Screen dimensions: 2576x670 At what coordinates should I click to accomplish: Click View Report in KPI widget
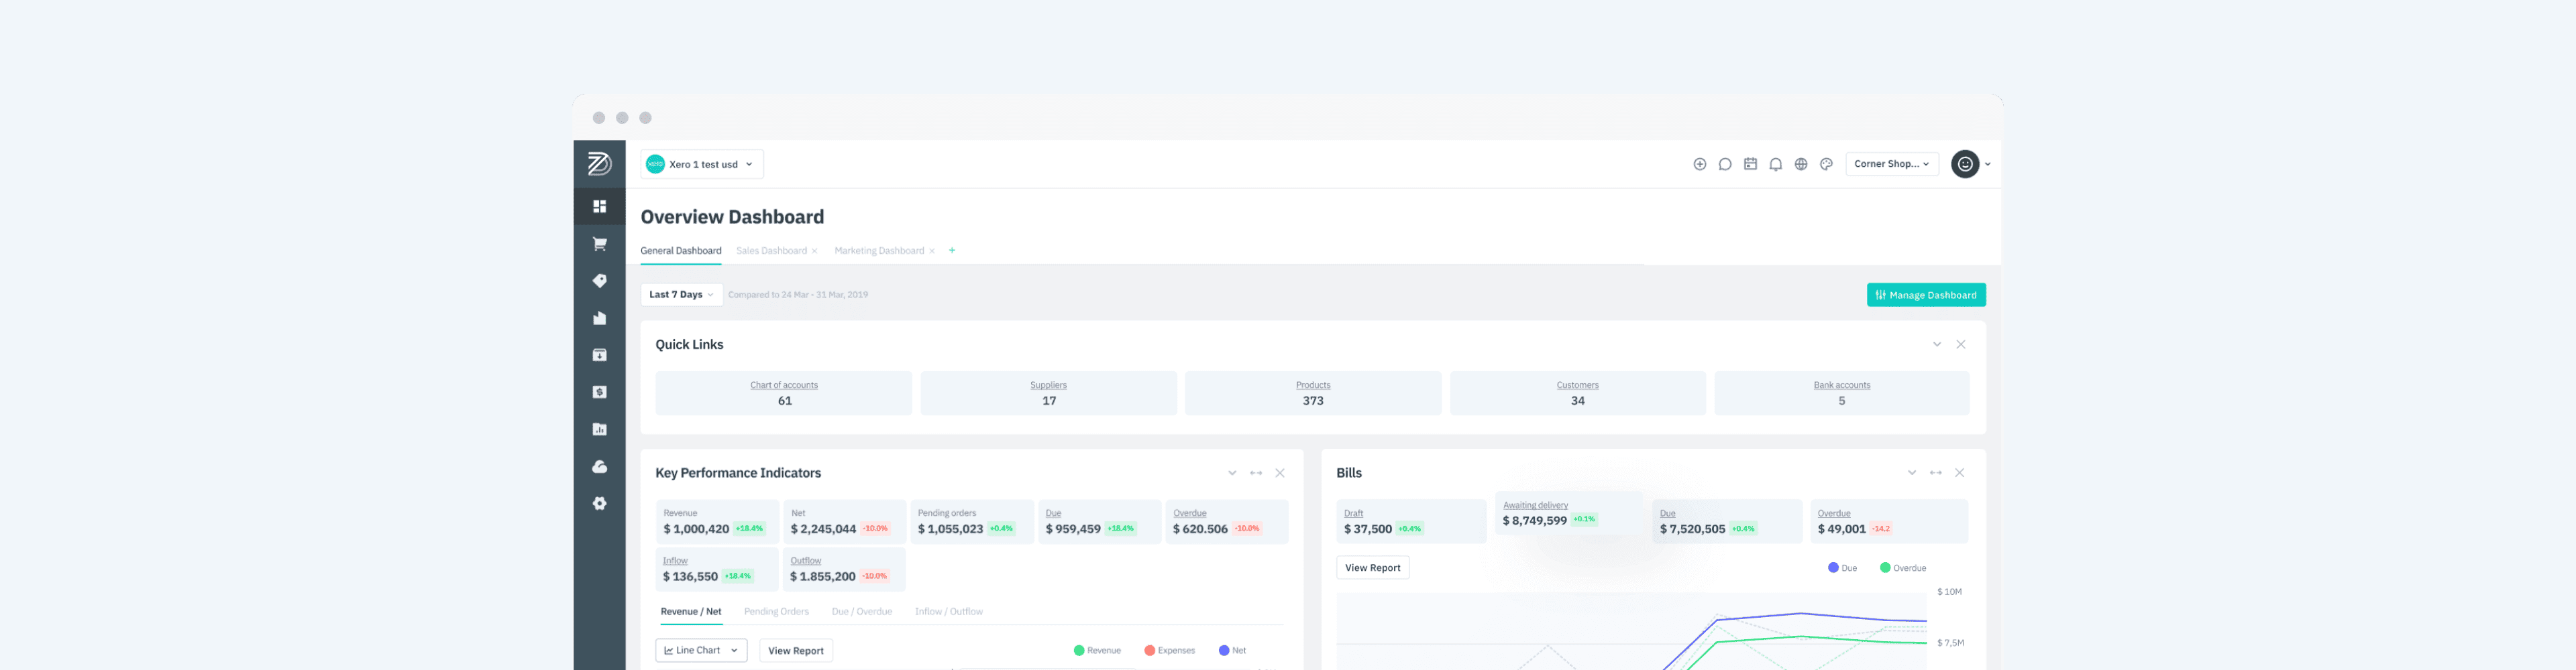click(x=795, y=650)
